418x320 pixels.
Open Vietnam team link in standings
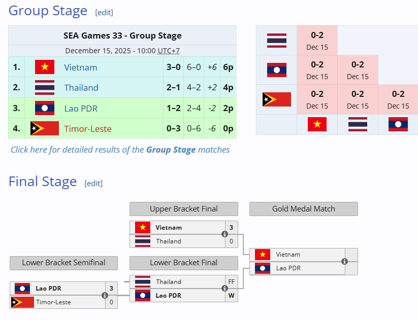point(80,67)
